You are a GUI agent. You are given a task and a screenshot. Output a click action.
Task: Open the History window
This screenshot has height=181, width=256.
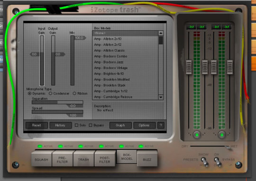tap(60, 125)
